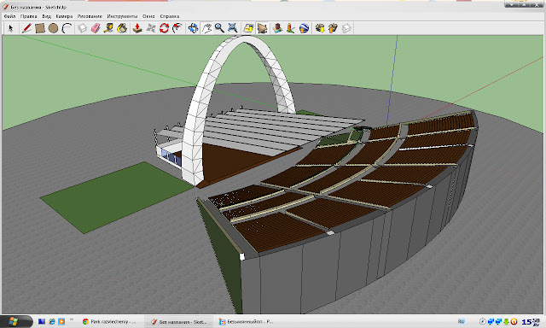
Task: Select the arrow Select tool
Action: [10, 28]
